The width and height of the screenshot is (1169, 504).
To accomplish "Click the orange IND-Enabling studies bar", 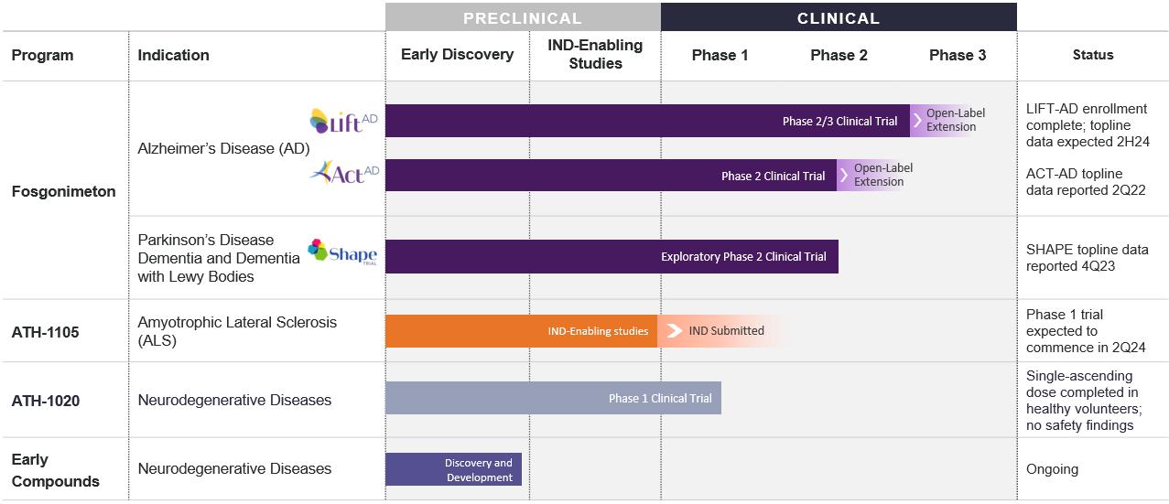I will click(x=520, y=331).
